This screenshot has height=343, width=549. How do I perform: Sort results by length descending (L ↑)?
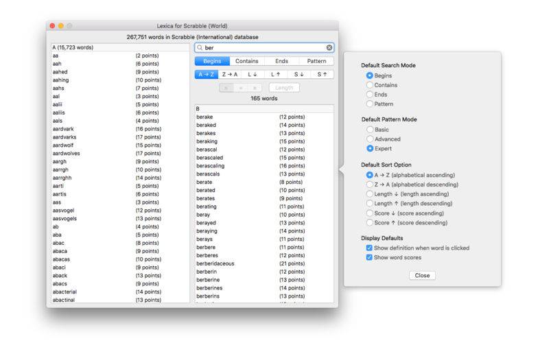tap(276, 75)
